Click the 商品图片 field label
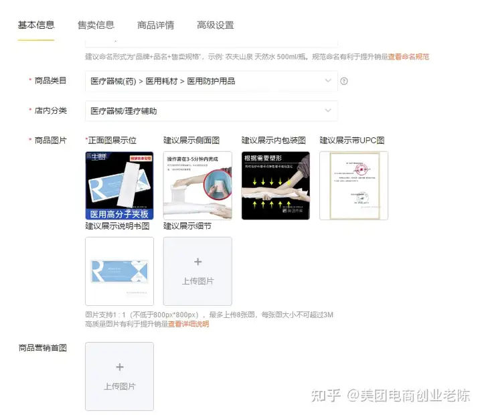The image size is (482, 415). click(x=50, y=141)
